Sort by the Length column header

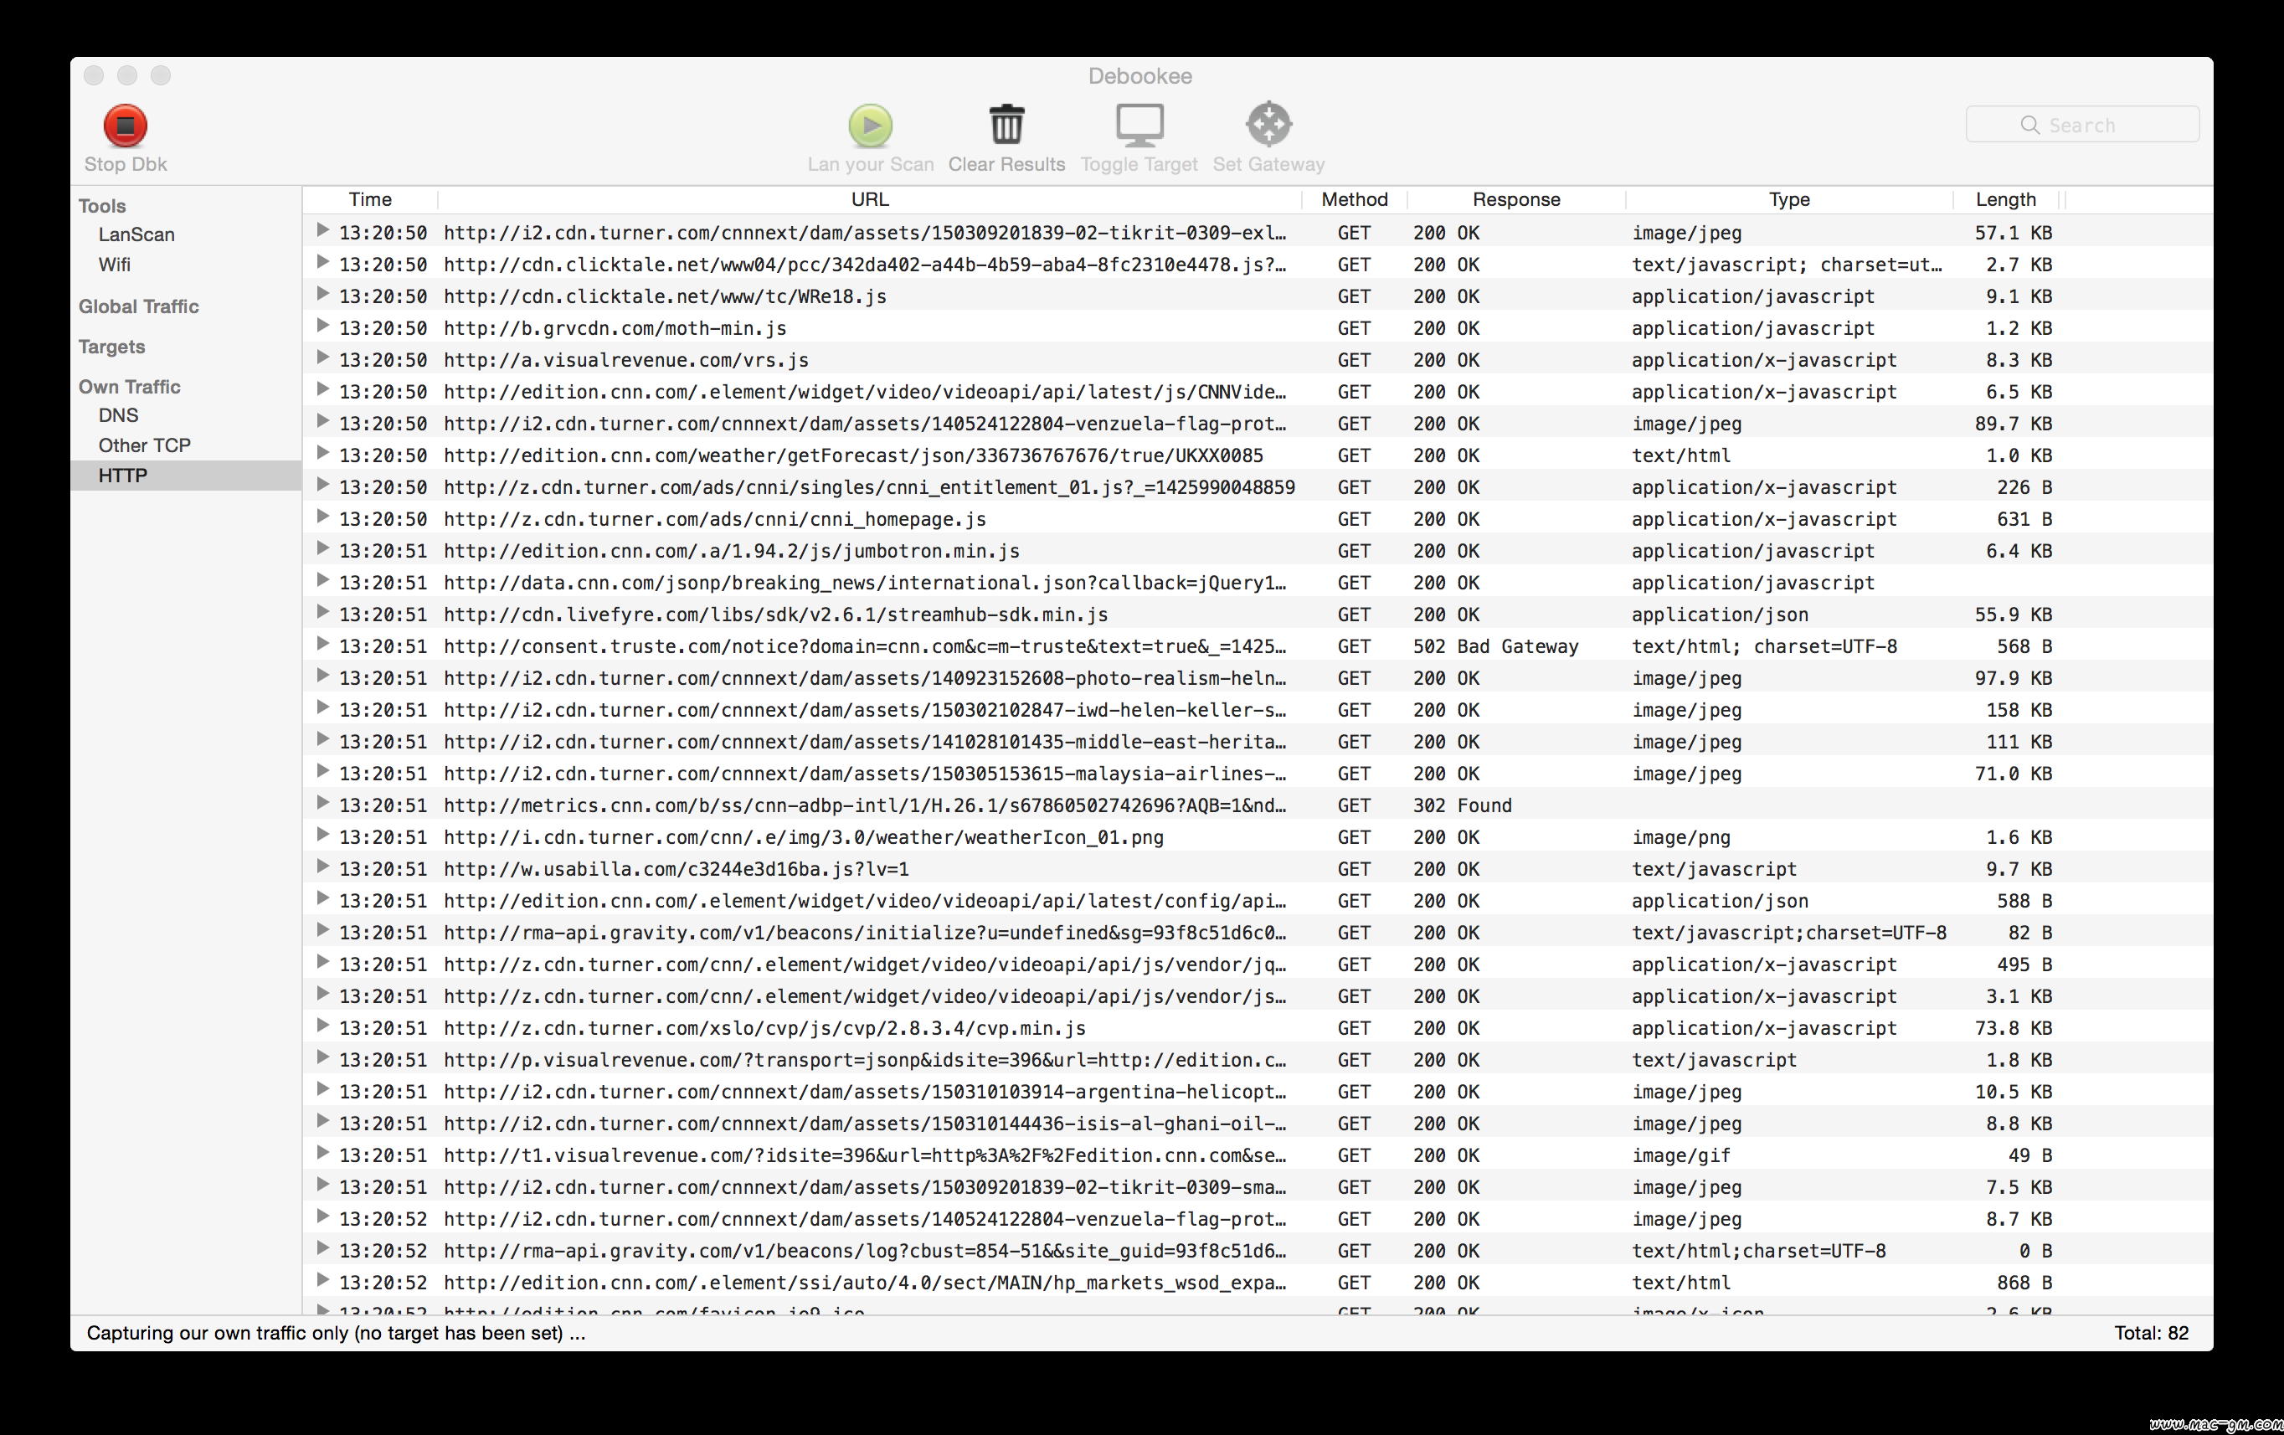[2005, 199]
